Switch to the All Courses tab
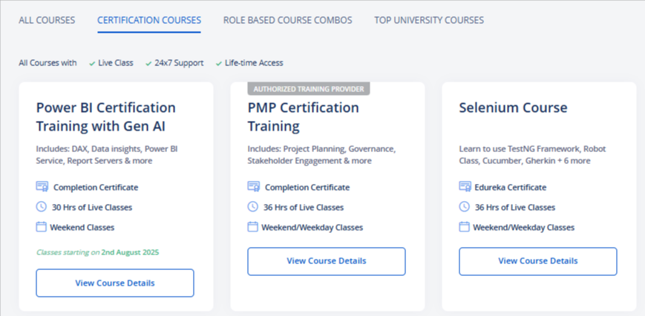 coord(47,20)
